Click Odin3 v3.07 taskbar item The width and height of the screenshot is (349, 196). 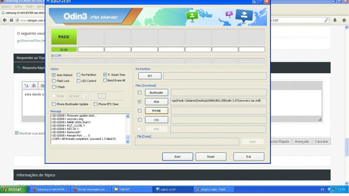[173, 189]
